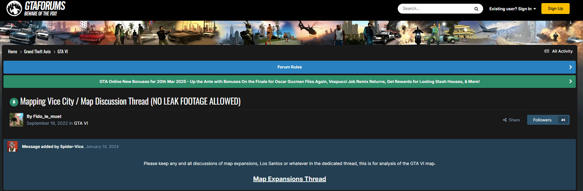This screenshot has width=583, height=191.
Task: Click into the Search input field
Action: pyautogui.click(x=435, y=9)
